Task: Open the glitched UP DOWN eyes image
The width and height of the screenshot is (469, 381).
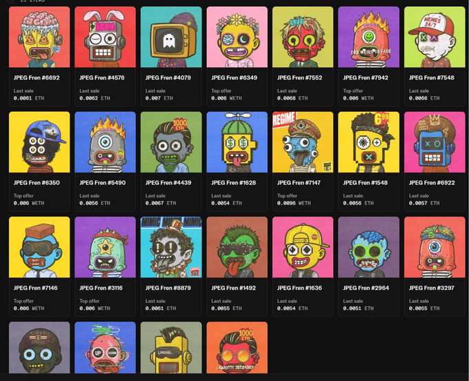Action: pyautogui.click(x=106, y=347)
